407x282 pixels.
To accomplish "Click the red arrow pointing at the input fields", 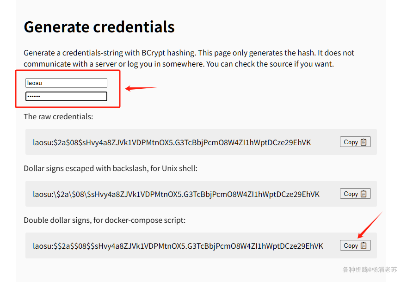I will click(x=141, y=88).
